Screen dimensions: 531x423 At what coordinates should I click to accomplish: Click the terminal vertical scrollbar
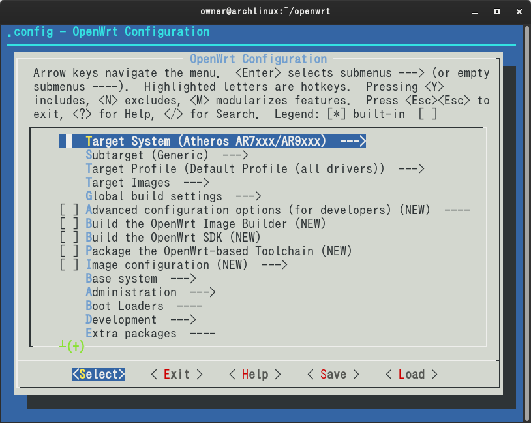pos(527,223)
